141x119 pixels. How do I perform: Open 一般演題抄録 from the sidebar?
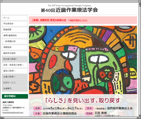[15, 41]
